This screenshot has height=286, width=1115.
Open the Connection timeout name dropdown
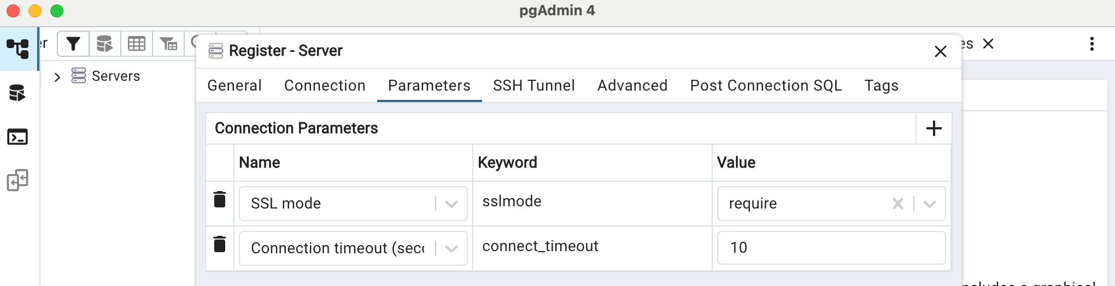click(451, 248)
